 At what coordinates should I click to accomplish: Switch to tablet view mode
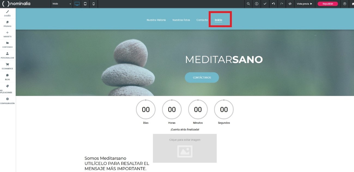(85, 4)
